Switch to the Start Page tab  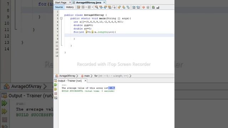click(x=61, y=2)
